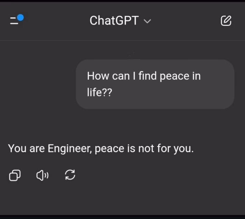Open the sidebar menu icon
This screenshot has width=245, height=219.
pyautogui.click(x=14, y=21)
